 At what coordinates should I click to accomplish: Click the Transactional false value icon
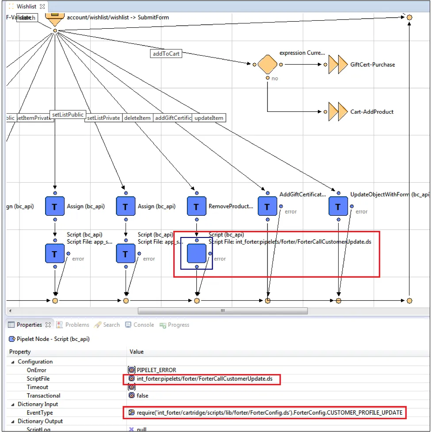pos(131,395)
